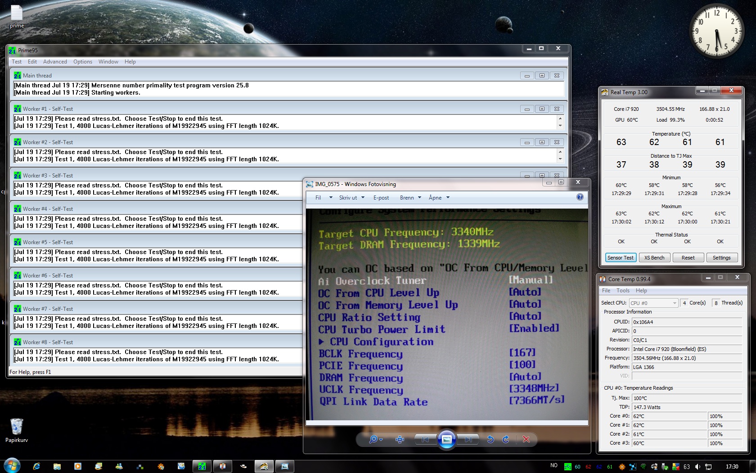
Task: Open Help menu in Core Temp
Action: (x=641, y=291)
